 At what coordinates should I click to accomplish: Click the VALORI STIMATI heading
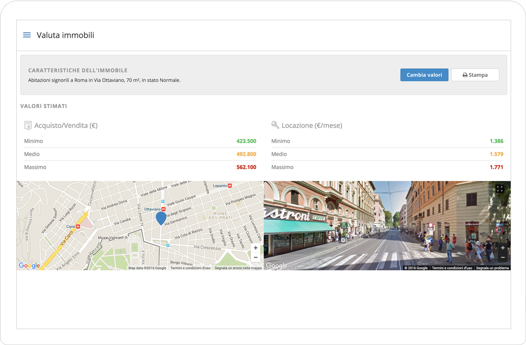[44, 106]
